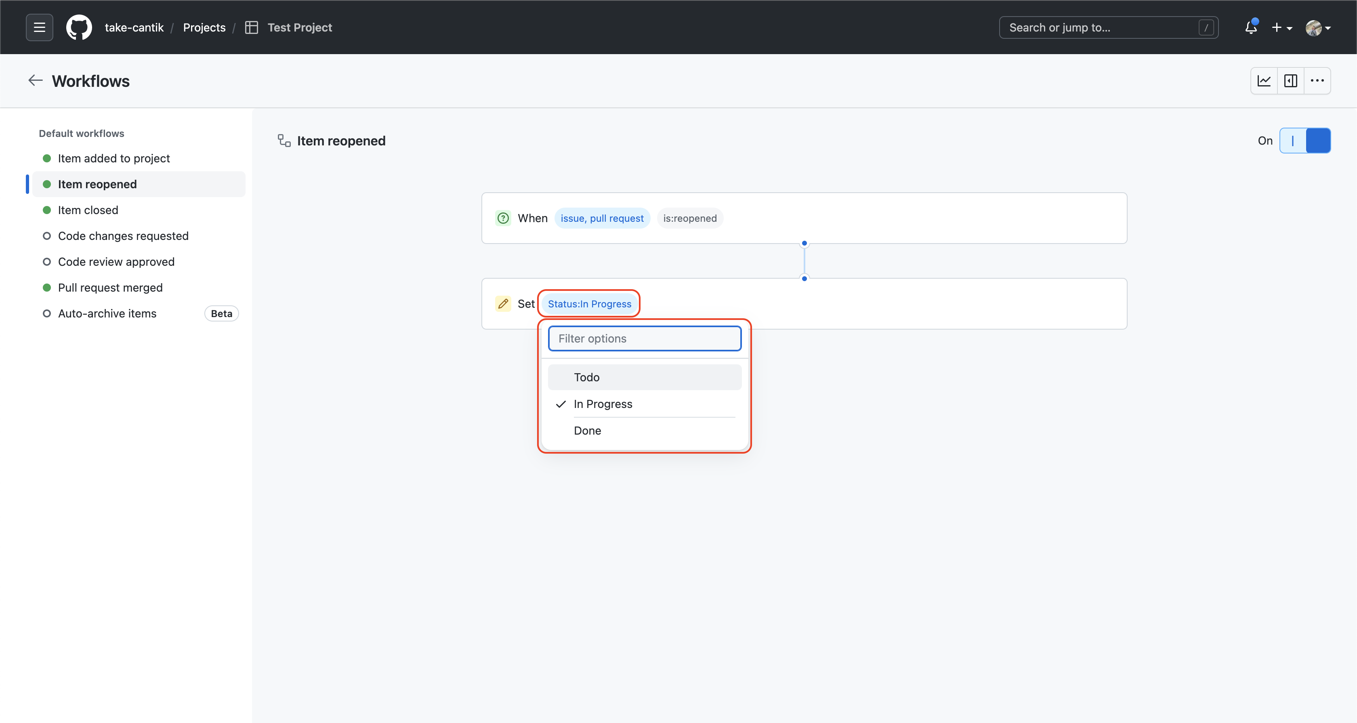The image size is (1357, 723).
Task: Open the Status:In Progress value picker
Action: (x=588, y=303)
